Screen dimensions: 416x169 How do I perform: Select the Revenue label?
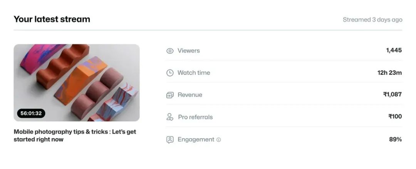pyautogui.click(x=190, y=95)
